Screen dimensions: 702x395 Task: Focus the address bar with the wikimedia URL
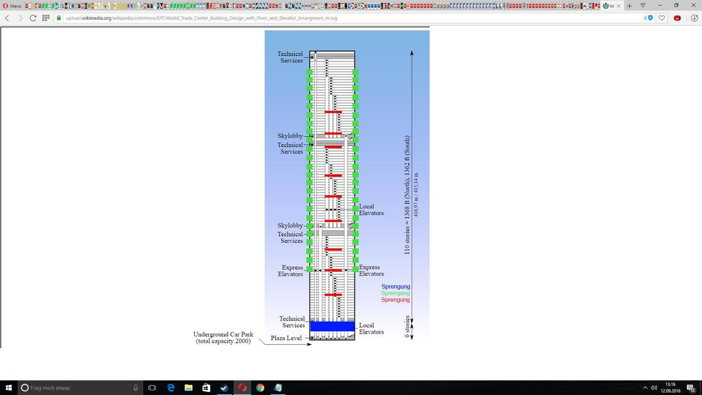(x=351, y=18)
